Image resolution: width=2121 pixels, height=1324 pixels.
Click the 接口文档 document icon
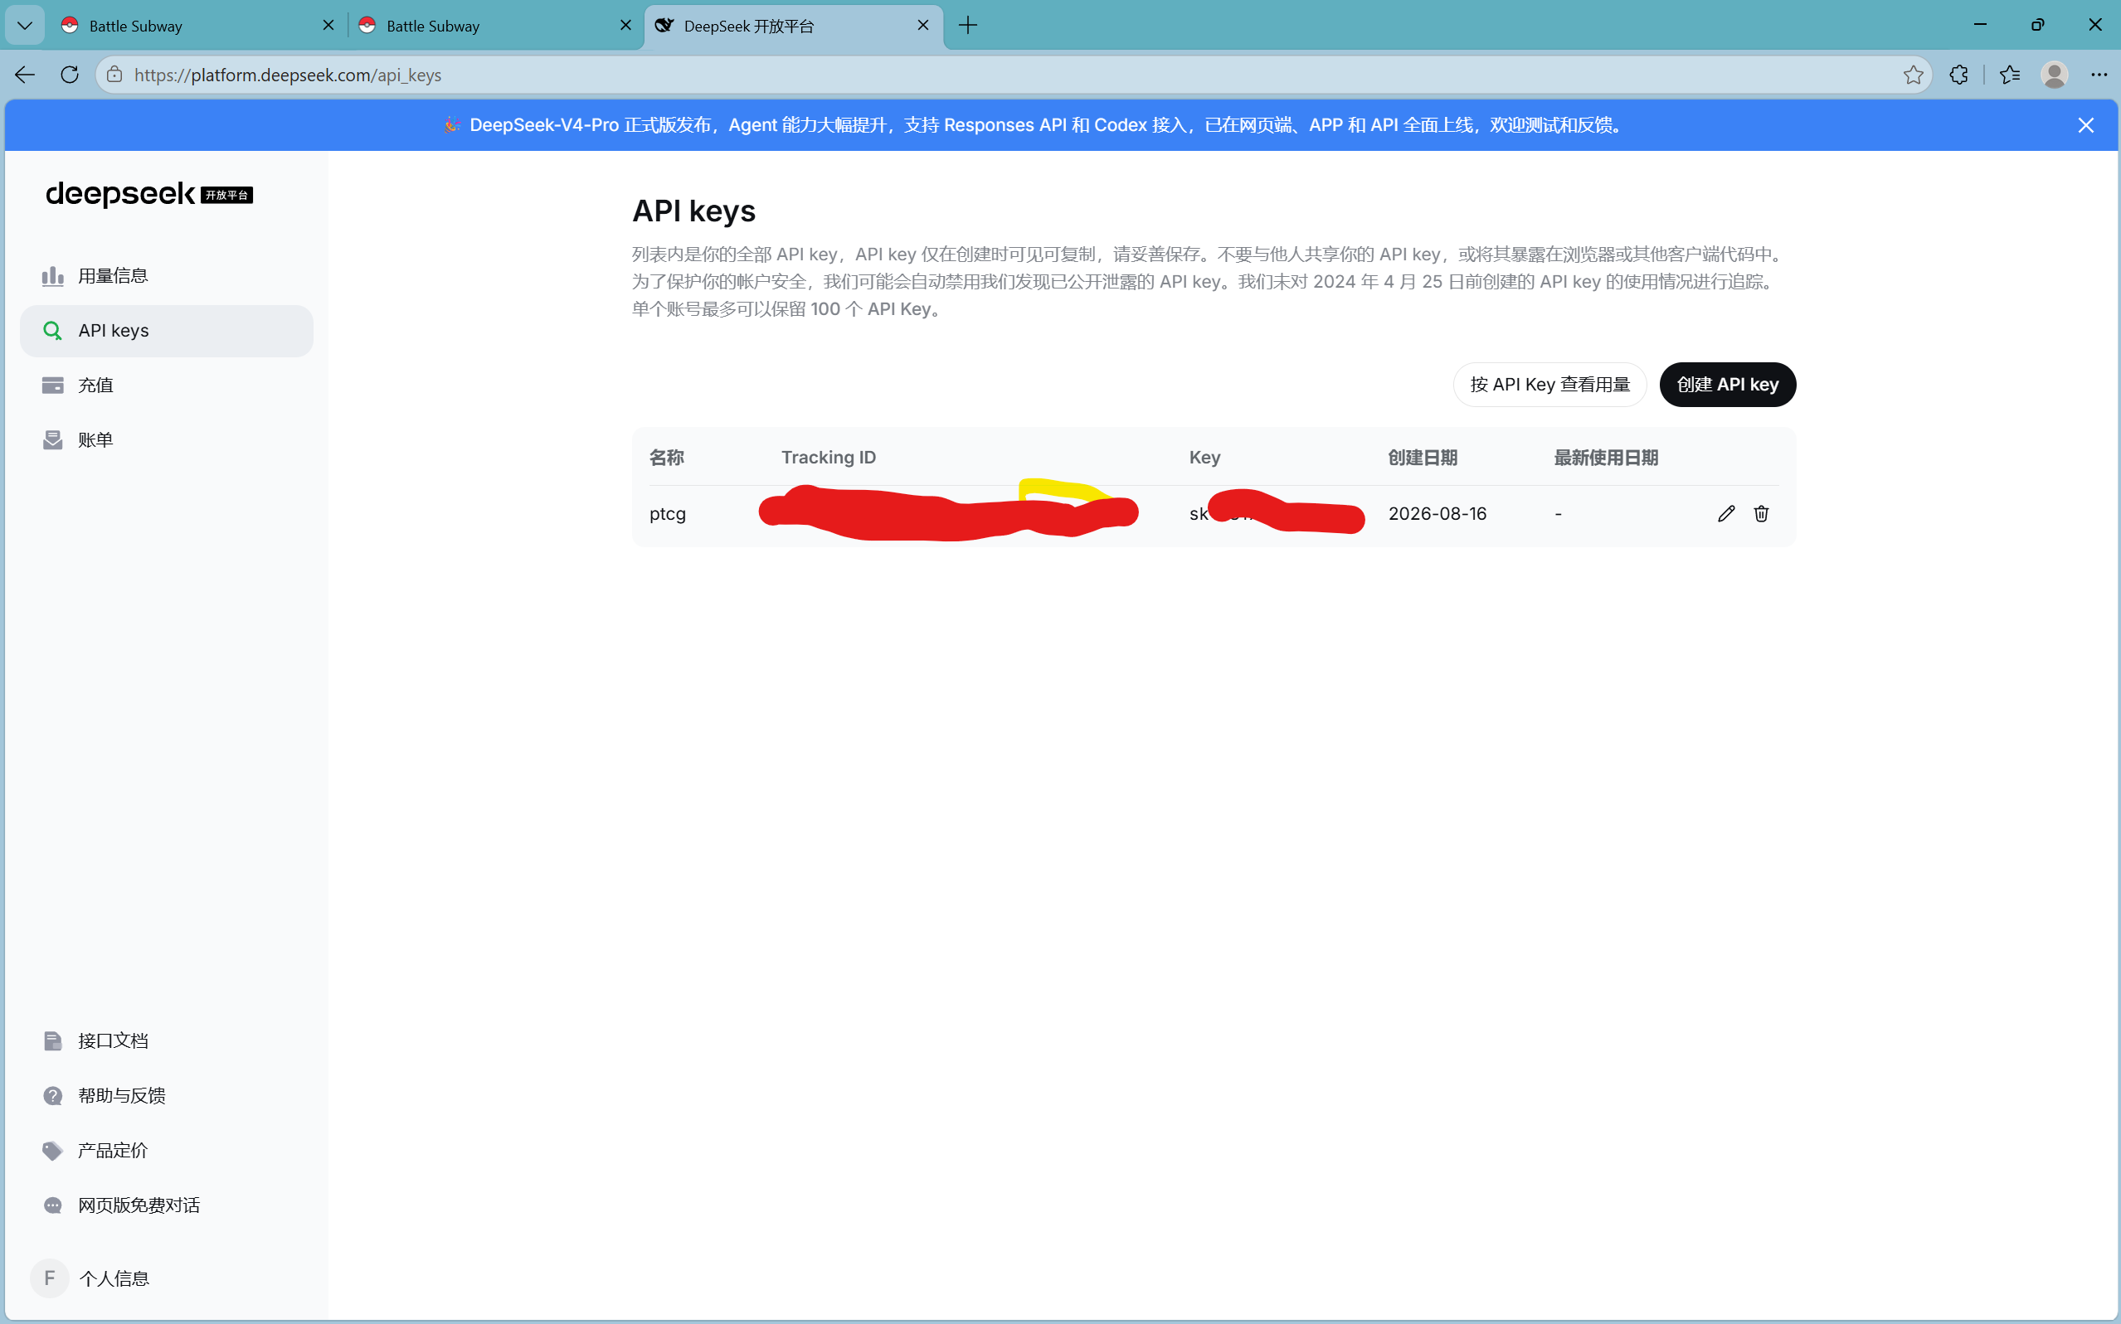click(52, 1041)
